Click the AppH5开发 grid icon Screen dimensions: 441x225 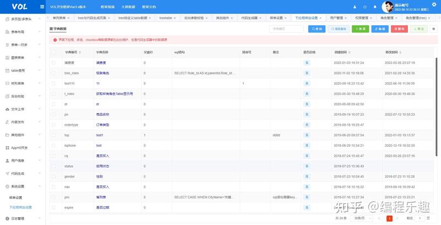click(7, 148)
